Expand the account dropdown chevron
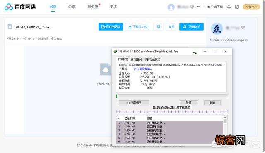The image size is (265, 153). [198, 7]
